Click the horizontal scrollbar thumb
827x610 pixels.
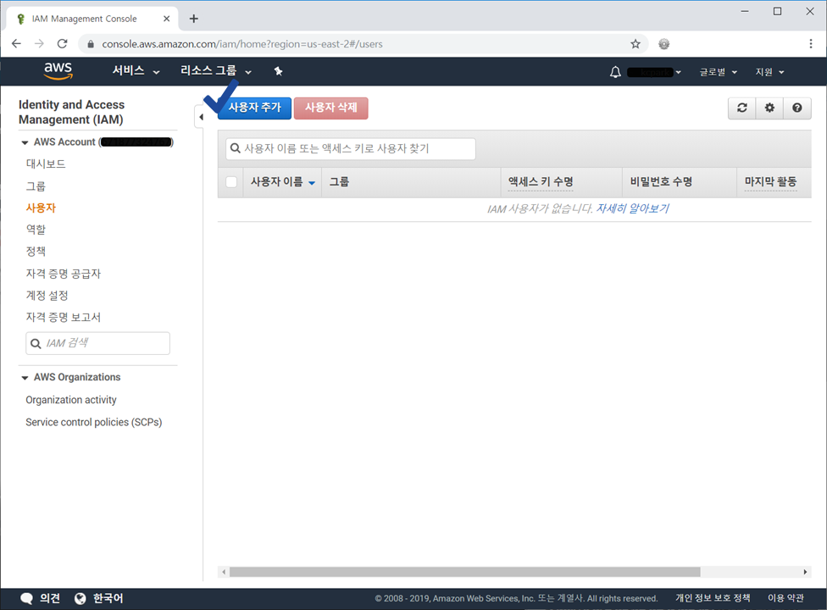pyautogui.click(x=464, y=572)
